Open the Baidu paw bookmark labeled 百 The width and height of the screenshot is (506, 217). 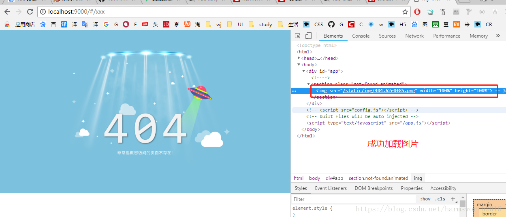[49, 24]
